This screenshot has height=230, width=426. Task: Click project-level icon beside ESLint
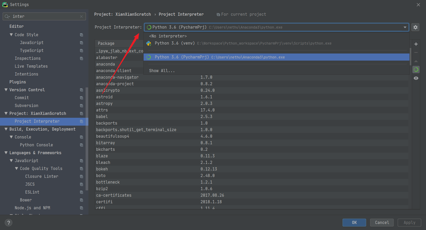point(81,192)
